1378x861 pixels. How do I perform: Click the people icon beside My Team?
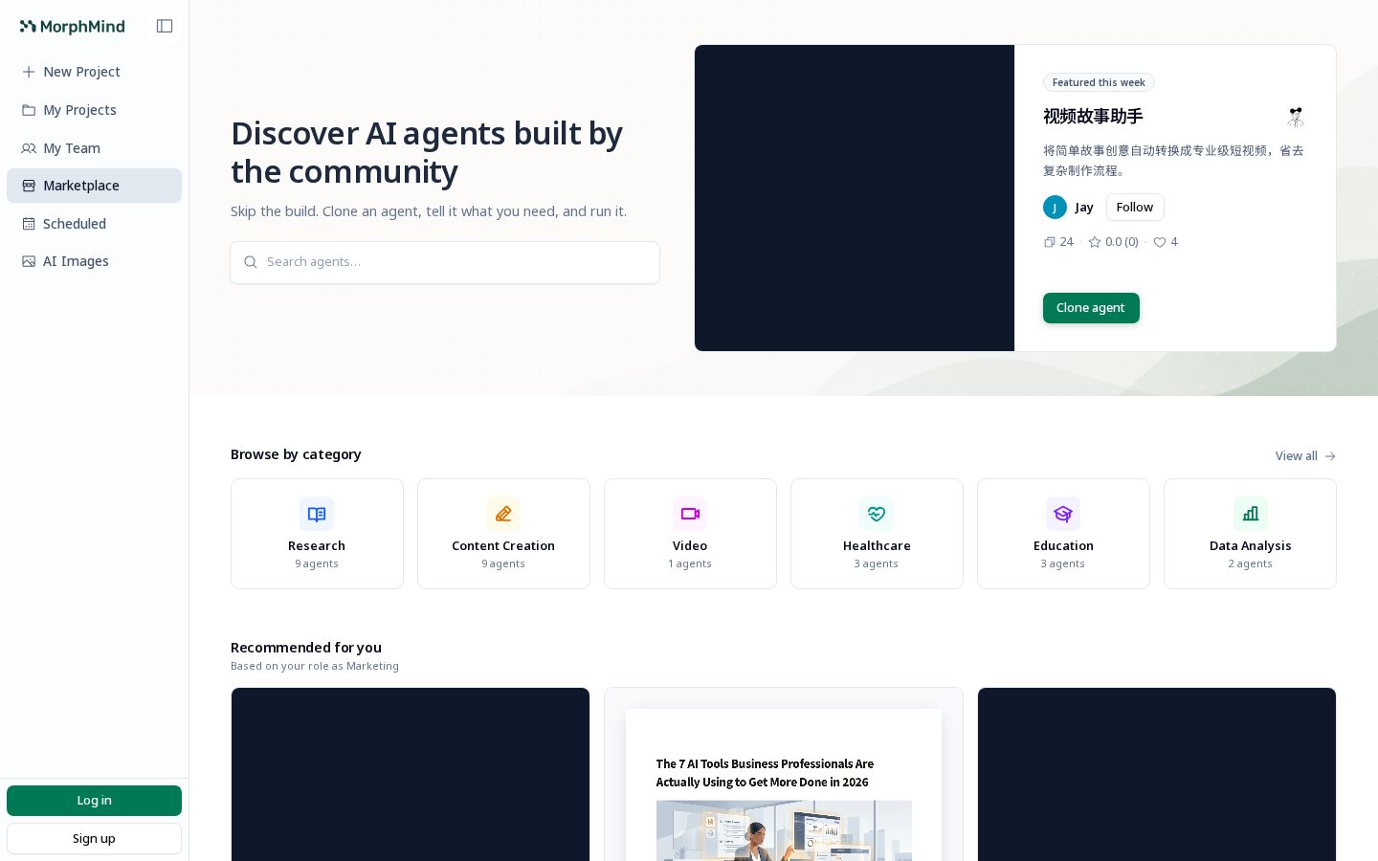coord(29,148)
